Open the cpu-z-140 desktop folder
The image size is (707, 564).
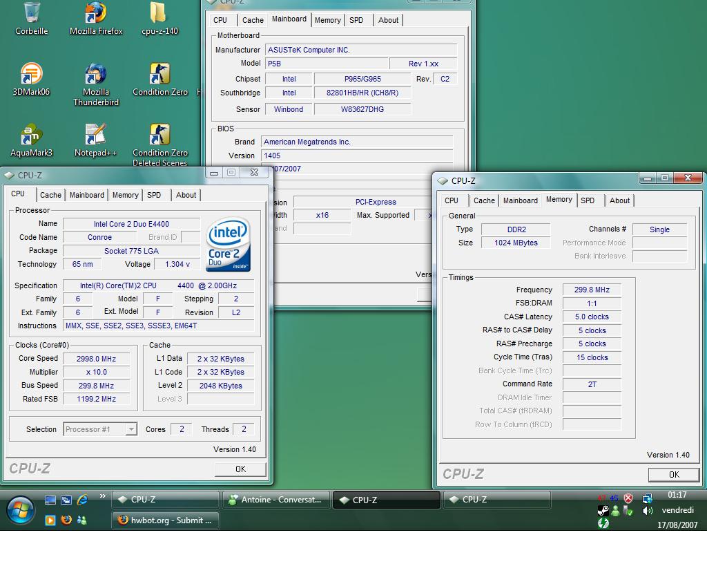[159, 18]
